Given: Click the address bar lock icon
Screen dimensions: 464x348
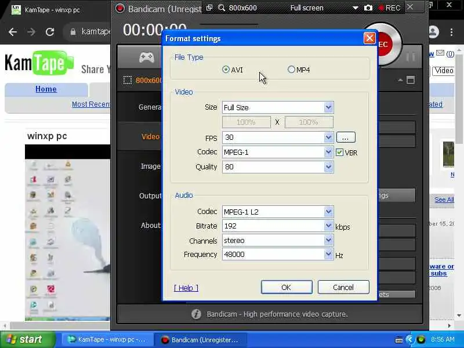Looking at the screenshot, I should point(73,32).
